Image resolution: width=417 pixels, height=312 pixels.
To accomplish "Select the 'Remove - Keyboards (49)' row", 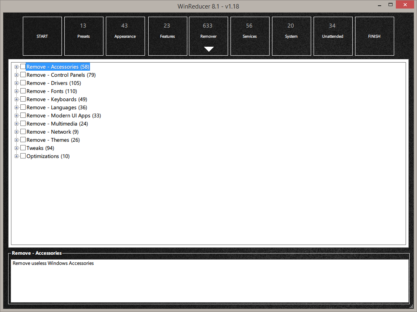I will click(57, 100).
